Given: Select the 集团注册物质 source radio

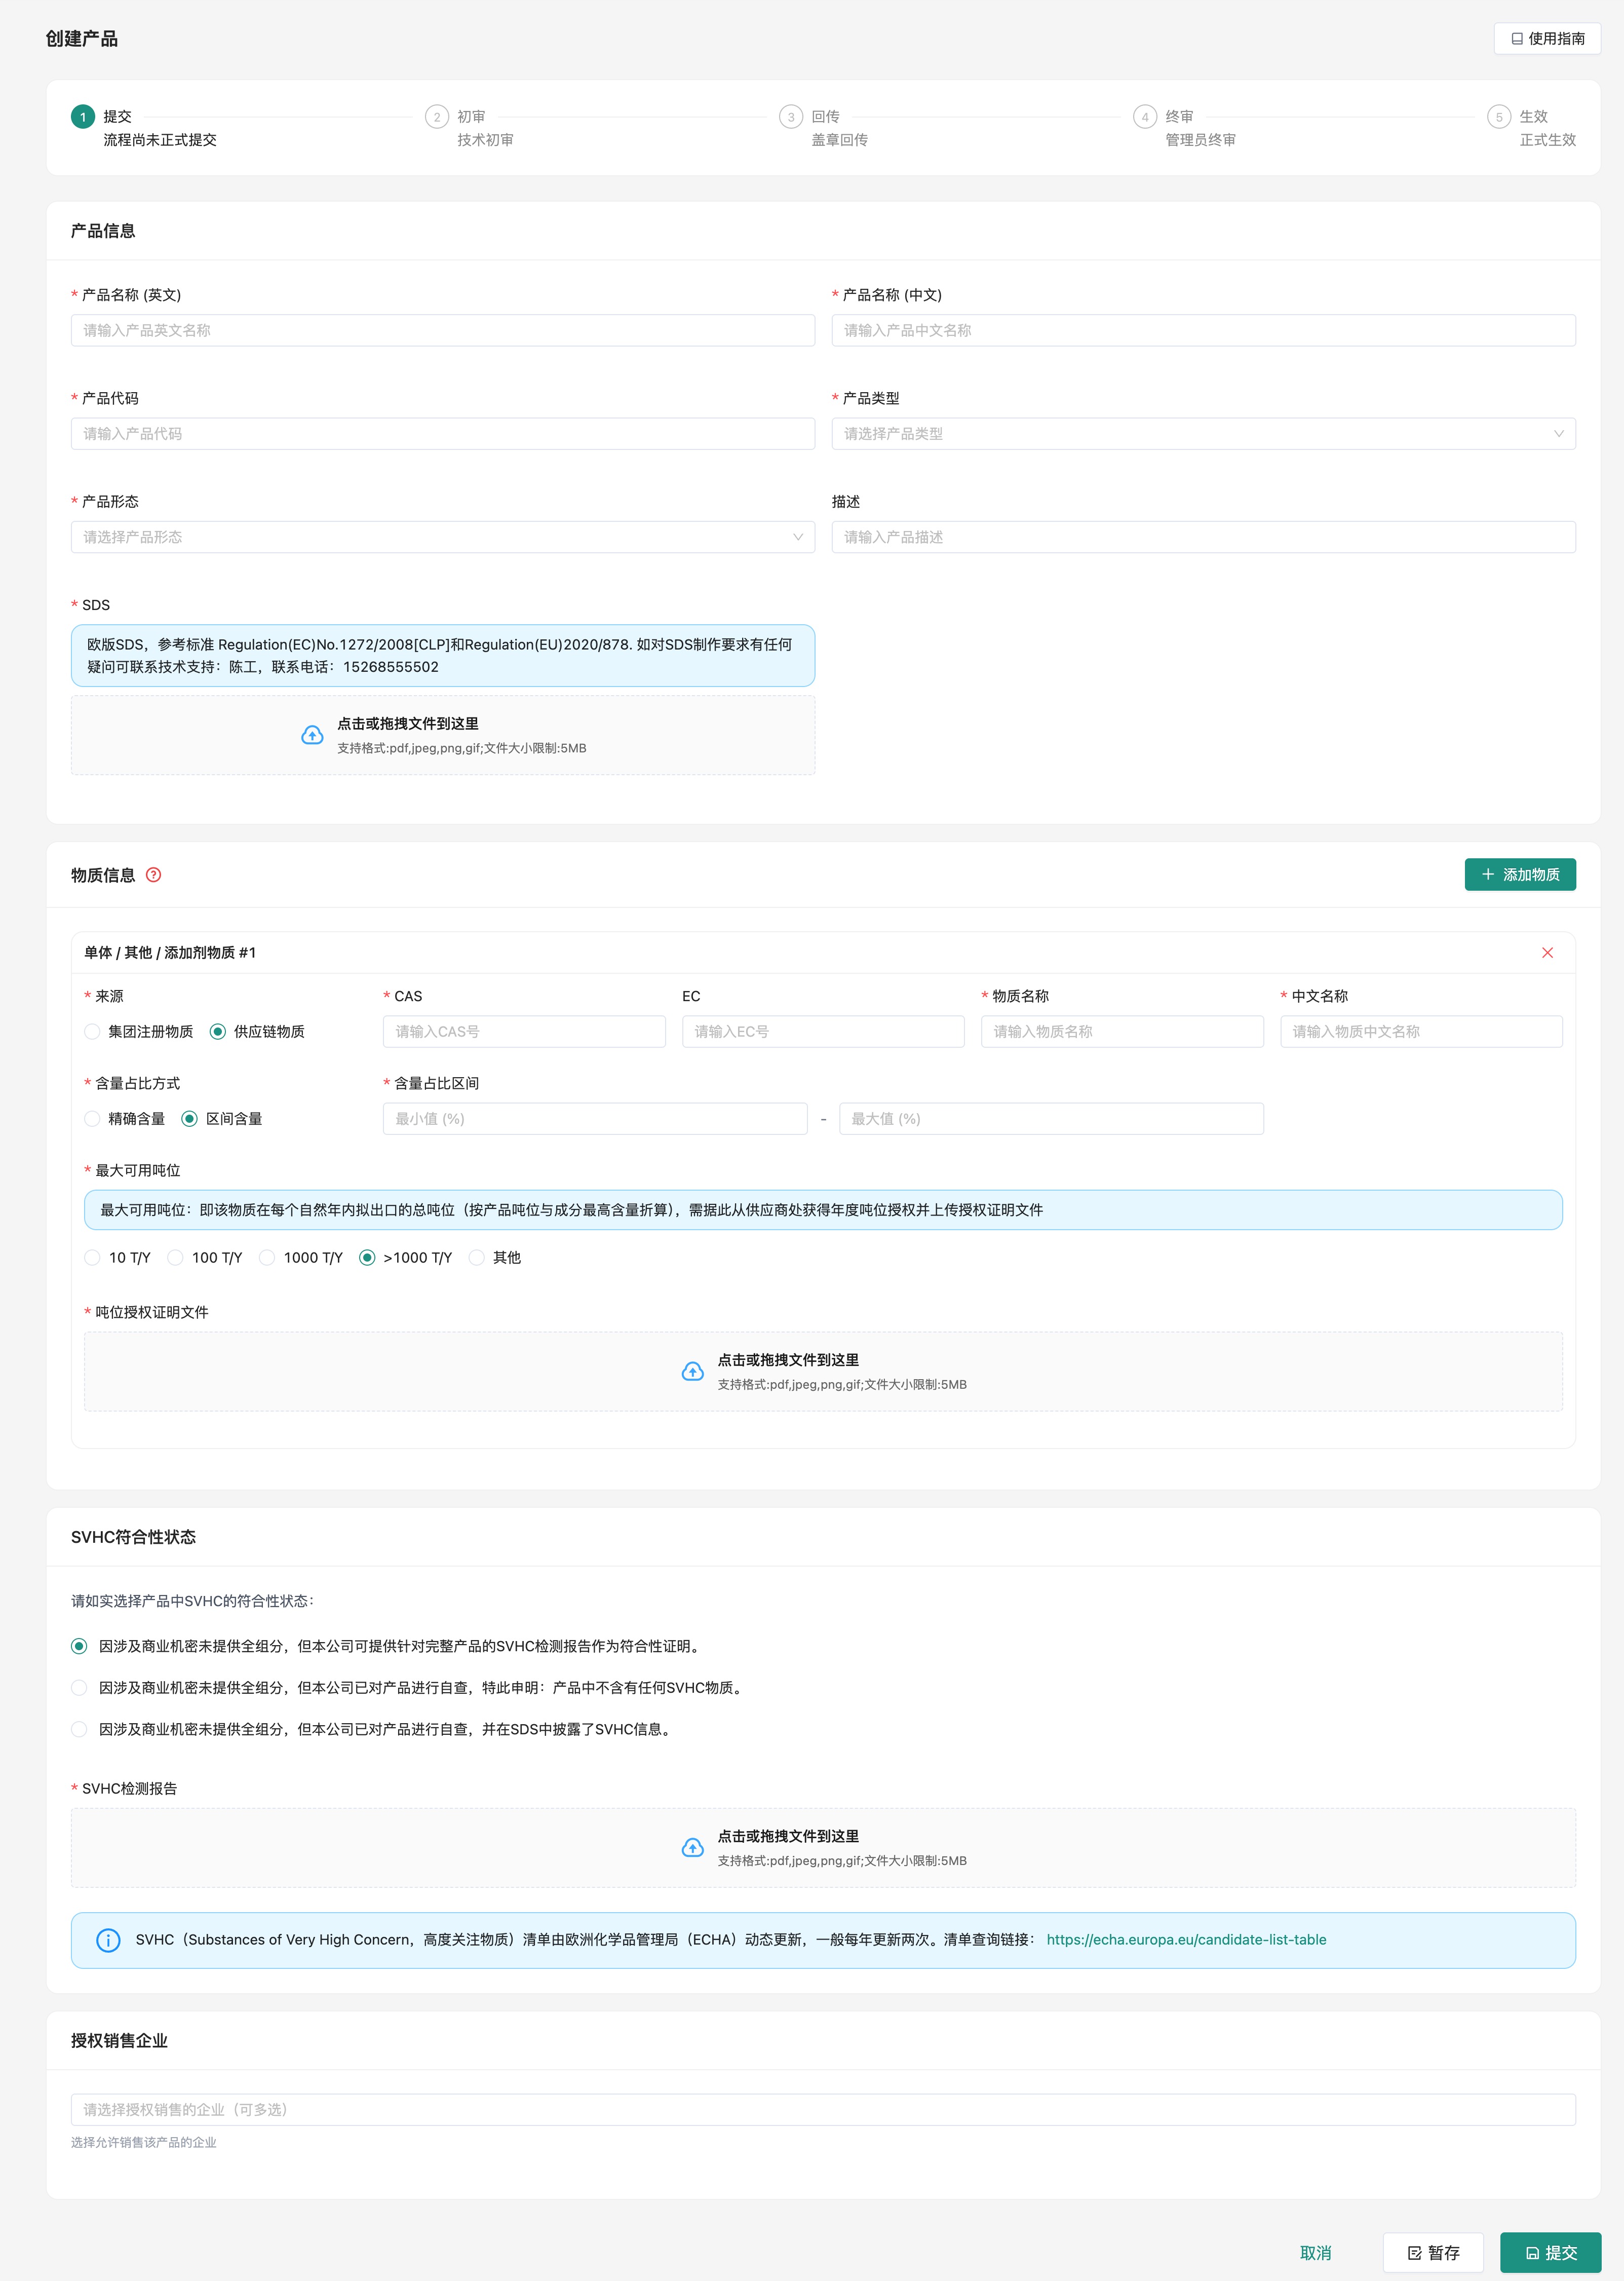Looking at the screenshot, I should 93,1032.
